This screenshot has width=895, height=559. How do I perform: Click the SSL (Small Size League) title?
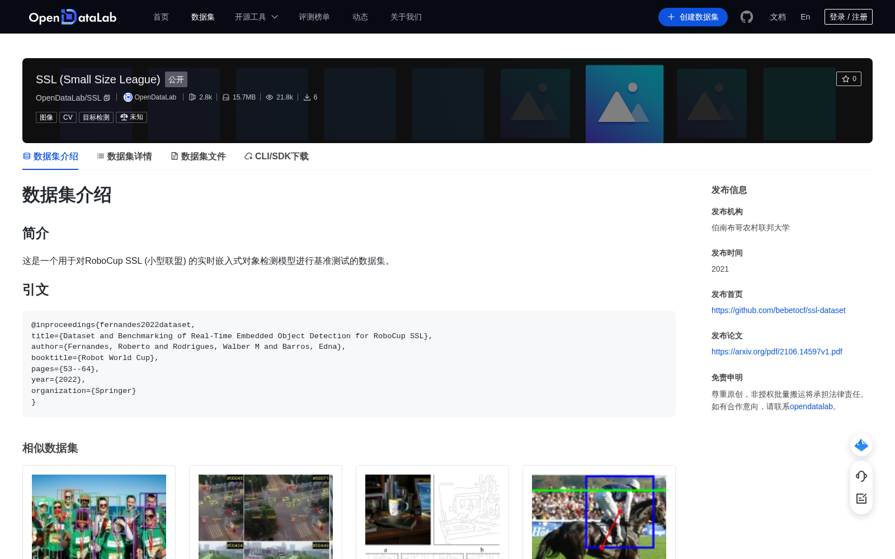tap(98, 79)
